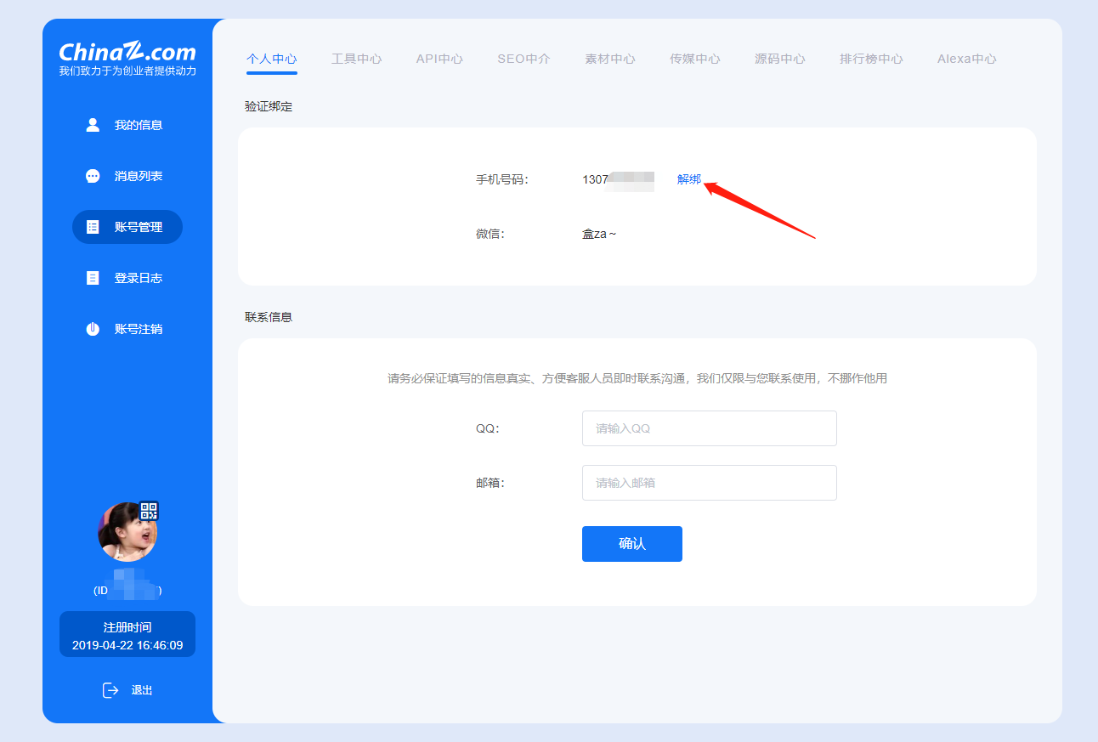The height and width of the screenshot is (742, 1098).
Task: Click the person icon beside 我的信息
Action: click(x=93, y=125)
